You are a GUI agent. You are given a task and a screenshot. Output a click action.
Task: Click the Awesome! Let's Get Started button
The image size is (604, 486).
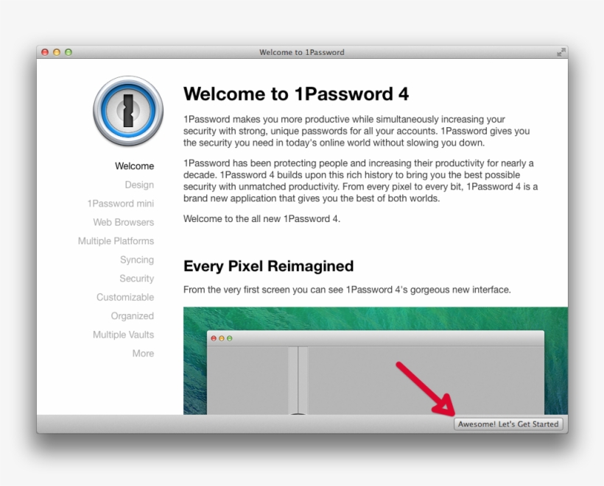pyautogui.click(x=508, y=424)
